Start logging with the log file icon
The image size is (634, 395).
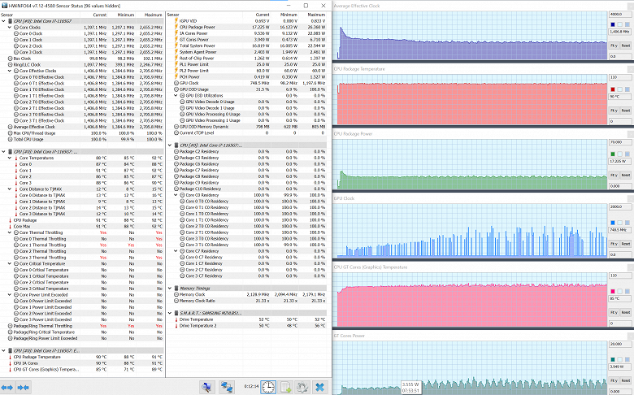click(x=284, y=388)
